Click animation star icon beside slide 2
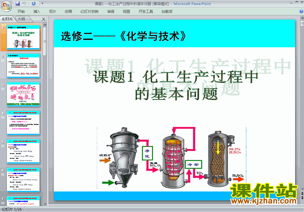The width and height of the screenshot is (304, 212). (x=3, y=60)
